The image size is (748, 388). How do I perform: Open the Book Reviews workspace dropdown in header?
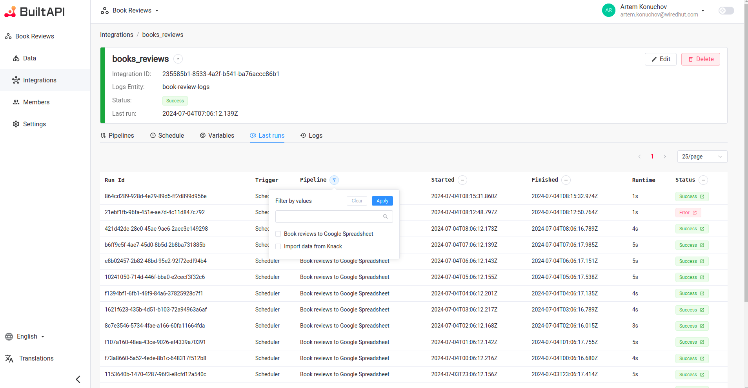point(129,11)
